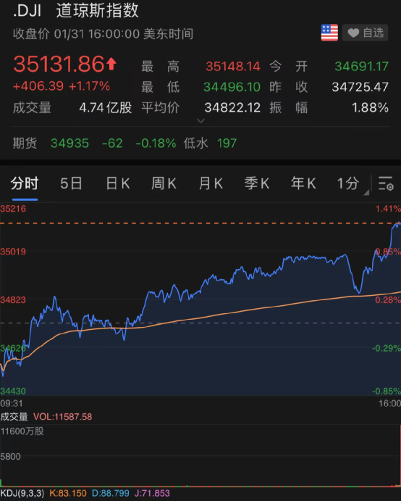Viewport: 401px width, 501px height.
Task: Select the 月K chart tab
Action: (x=211, y=183)
